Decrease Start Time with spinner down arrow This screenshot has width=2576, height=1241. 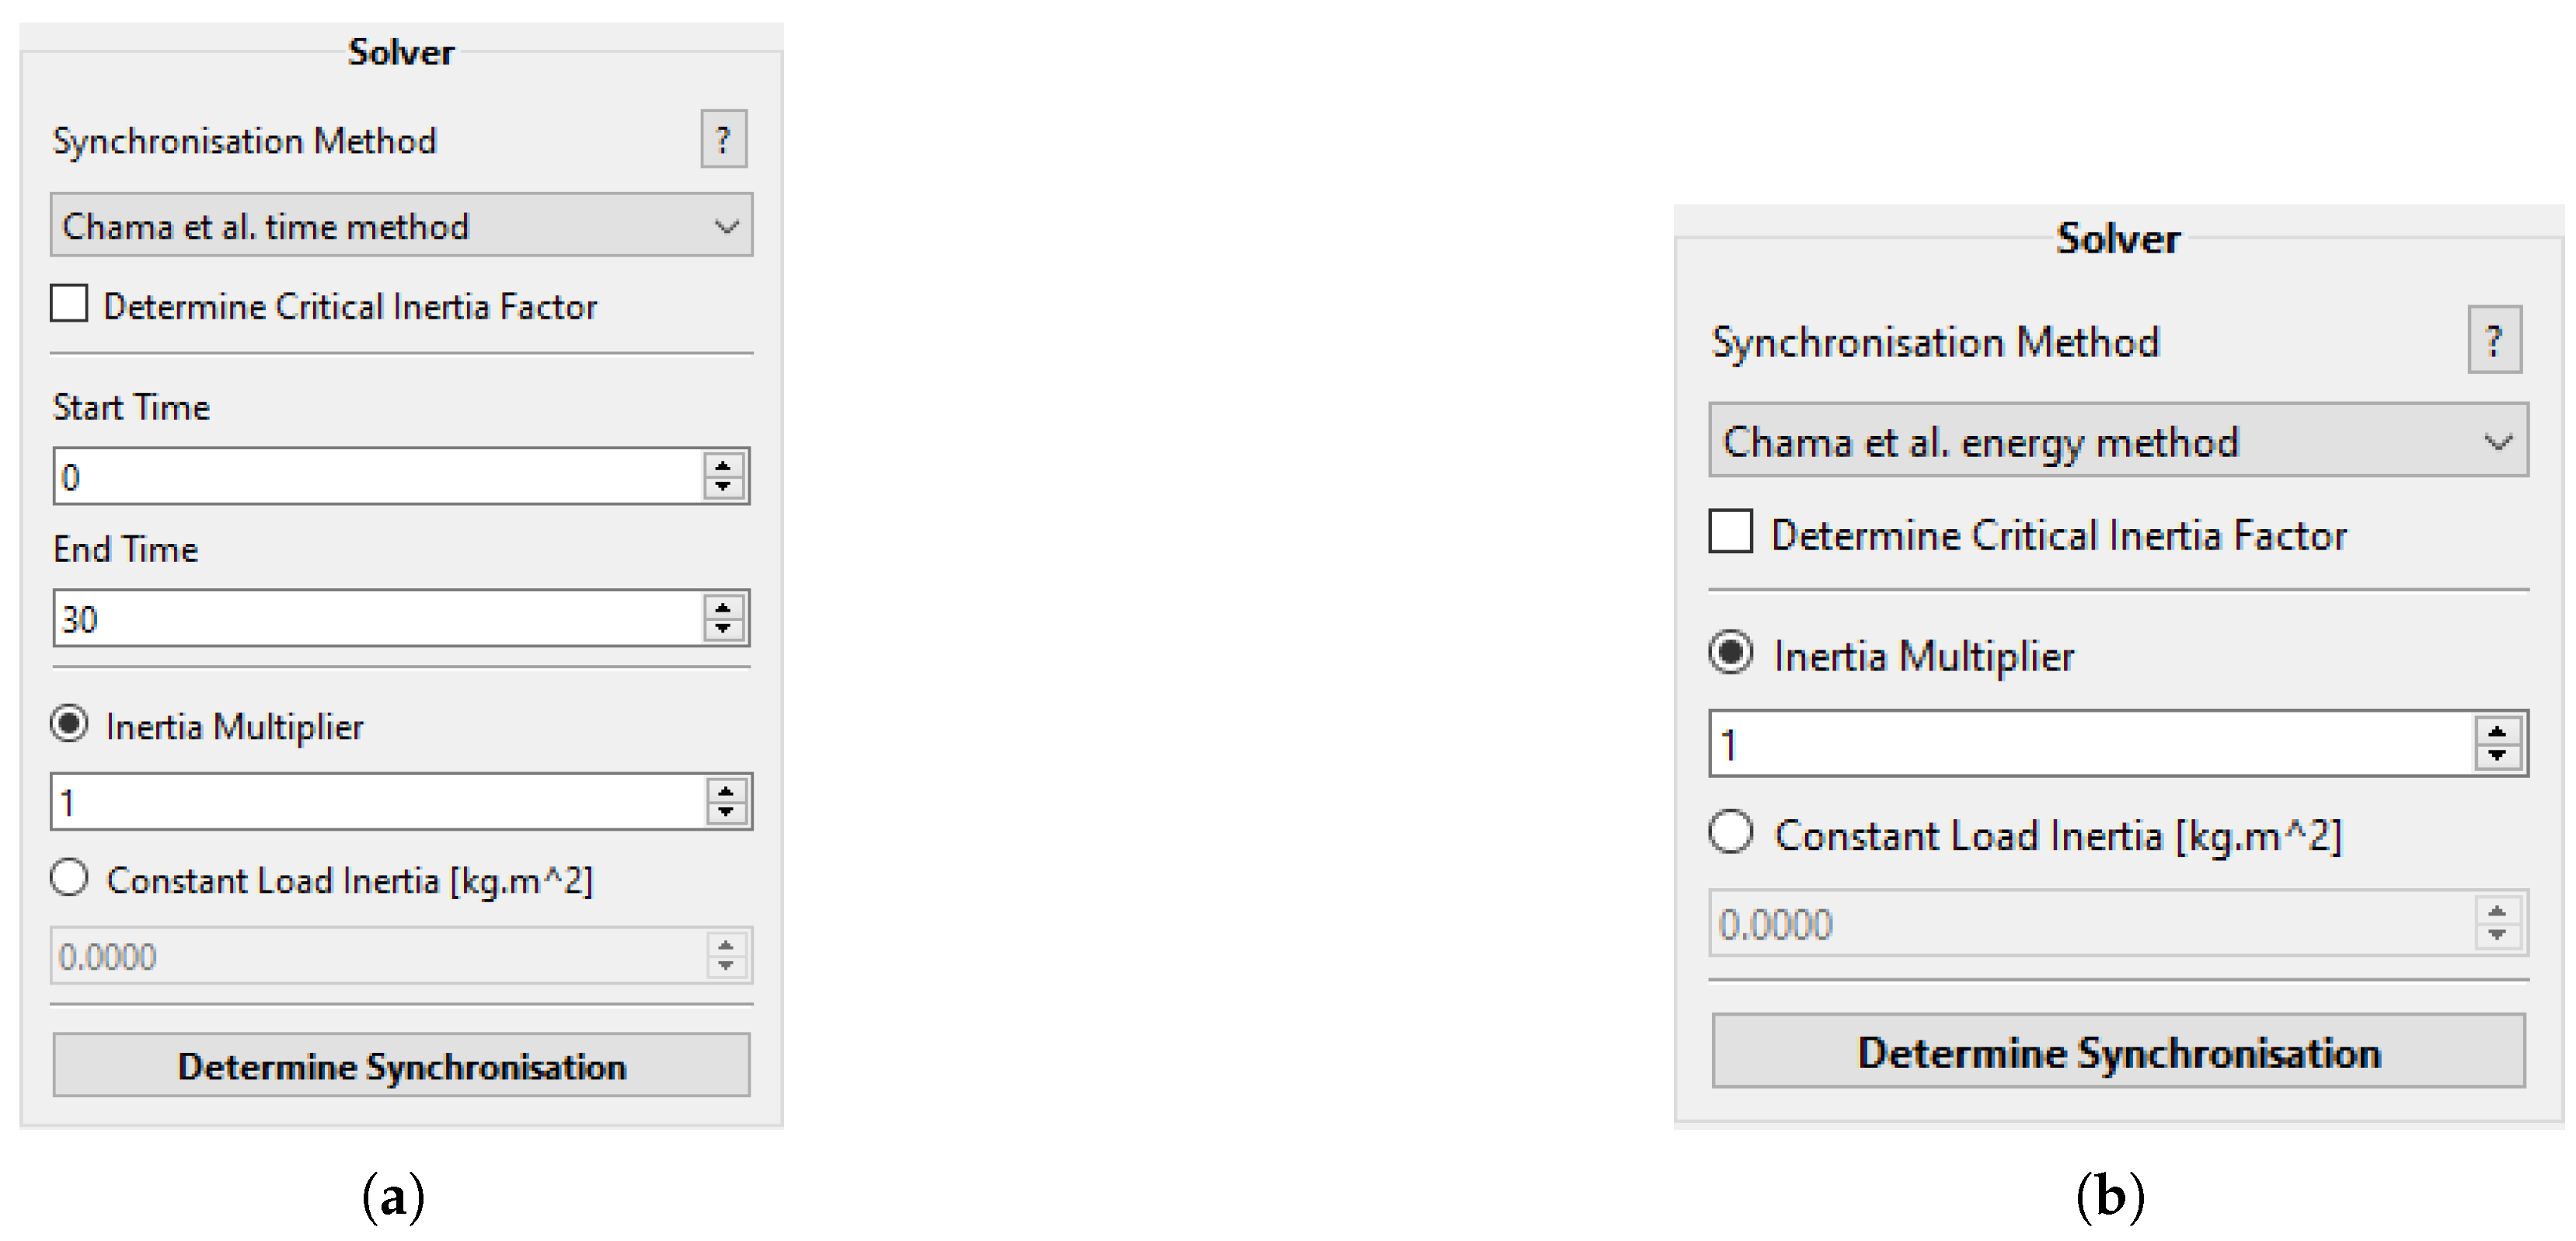tap(723, 488)
